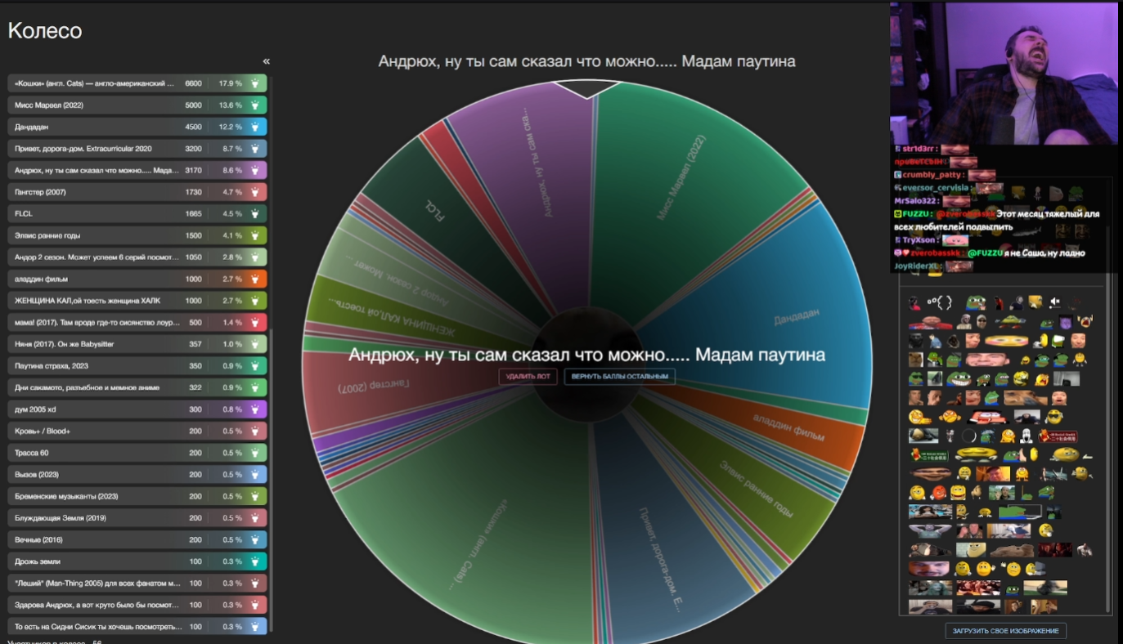Click ВЕРНУТЬ БАЛЛЫ ОСТАЛЬНЫМ button
This screenshot has width=1123, height=644.
point(620,377)
